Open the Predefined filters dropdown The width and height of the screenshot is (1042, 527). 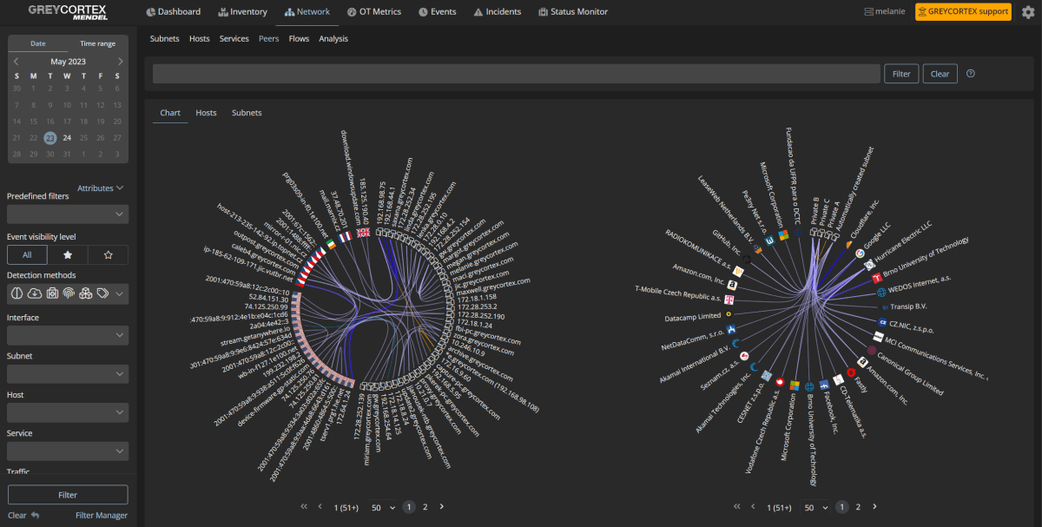point(68,214)
